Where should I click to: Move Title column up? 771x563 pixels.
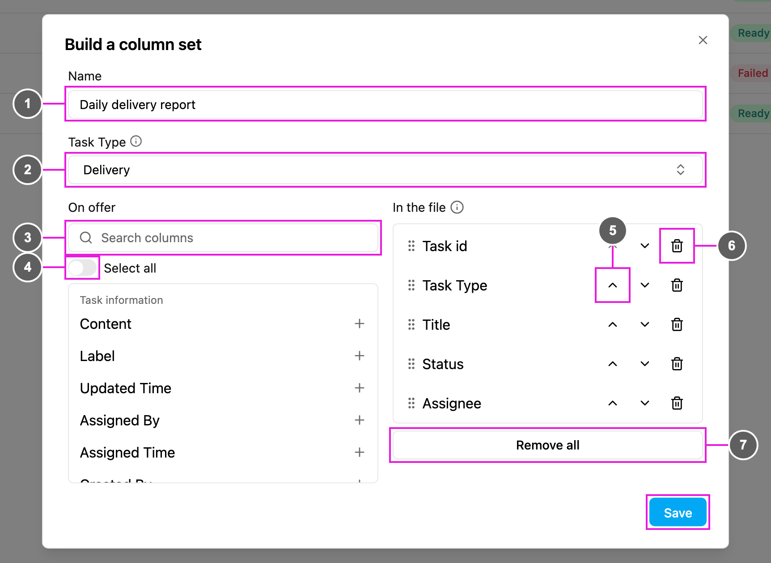pos(613,324)
